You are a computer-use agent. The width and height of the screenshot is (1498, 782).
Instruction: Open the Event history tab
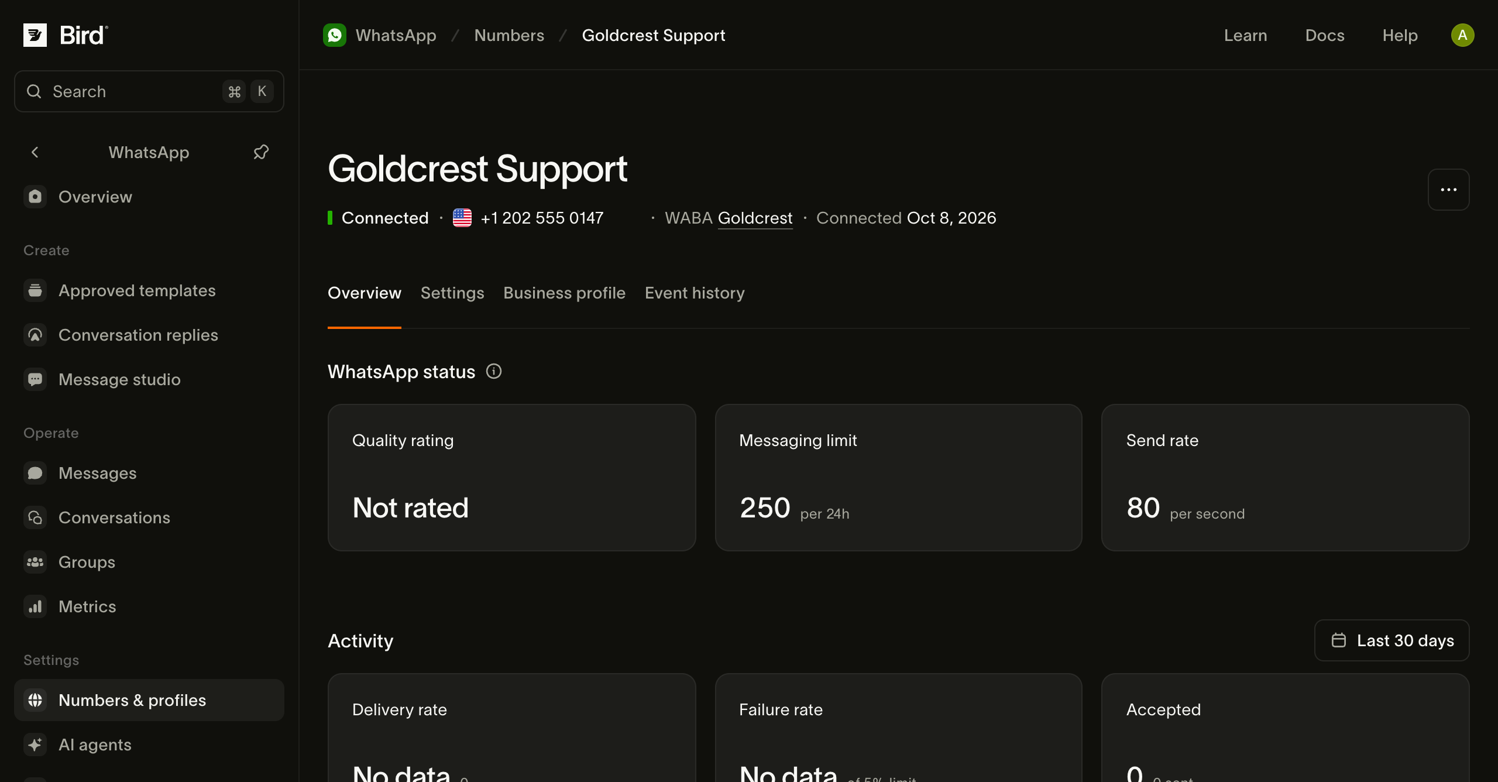pos(695,293)
